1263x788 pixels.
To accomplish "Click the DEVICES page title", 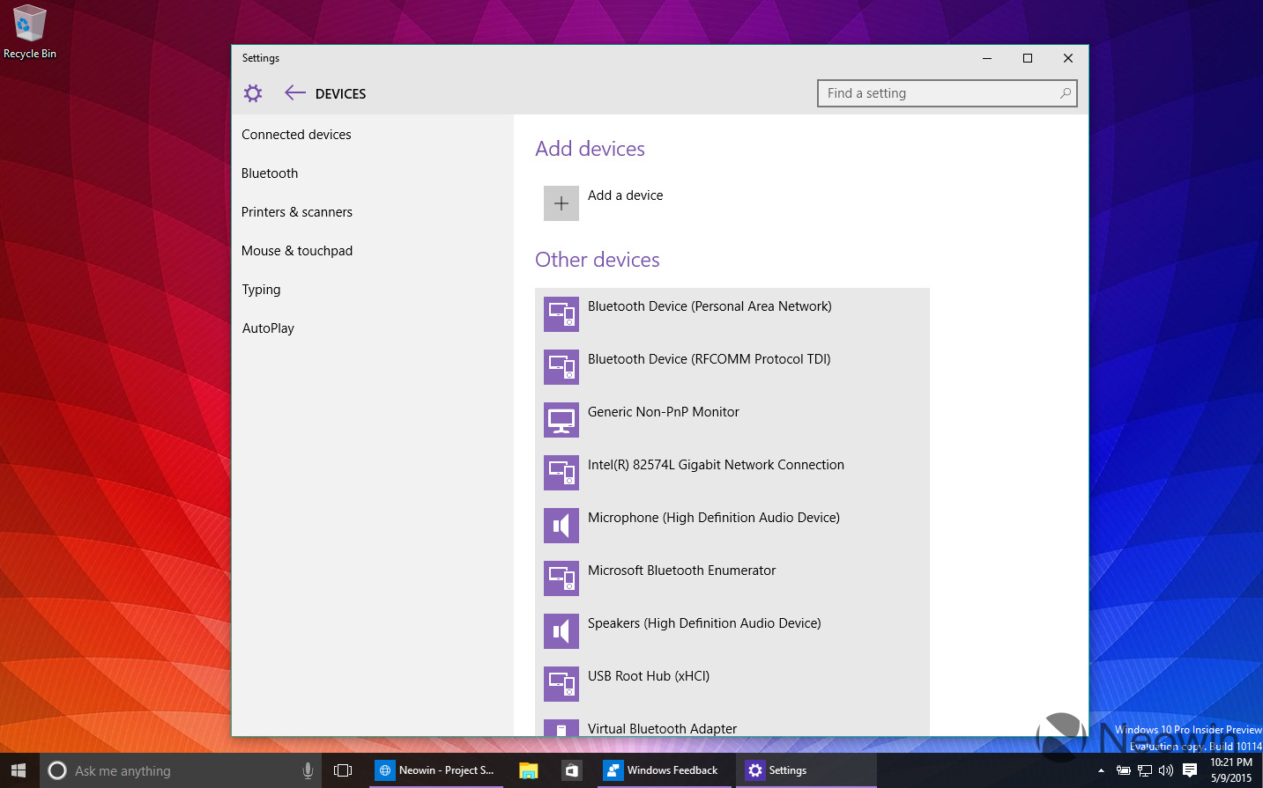I will (340, 94).
